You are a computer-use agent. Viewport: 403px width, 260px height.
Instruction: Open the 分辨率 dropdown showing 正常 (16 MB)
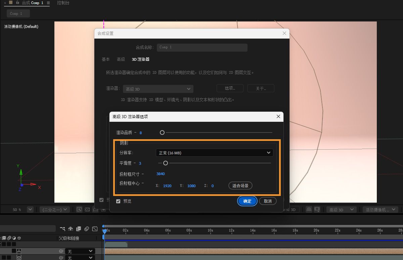(x=214, y=153)
